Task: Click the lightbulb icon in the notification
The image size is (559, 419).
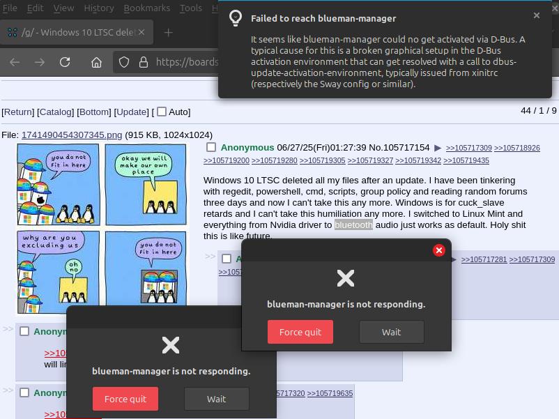Action: click(236, 18)
